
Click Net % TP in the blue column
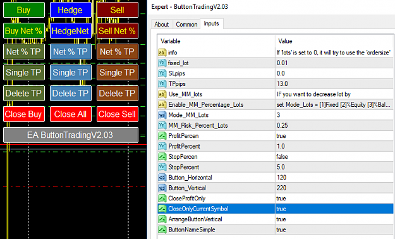pyautogui.click(x=71, y=52)
